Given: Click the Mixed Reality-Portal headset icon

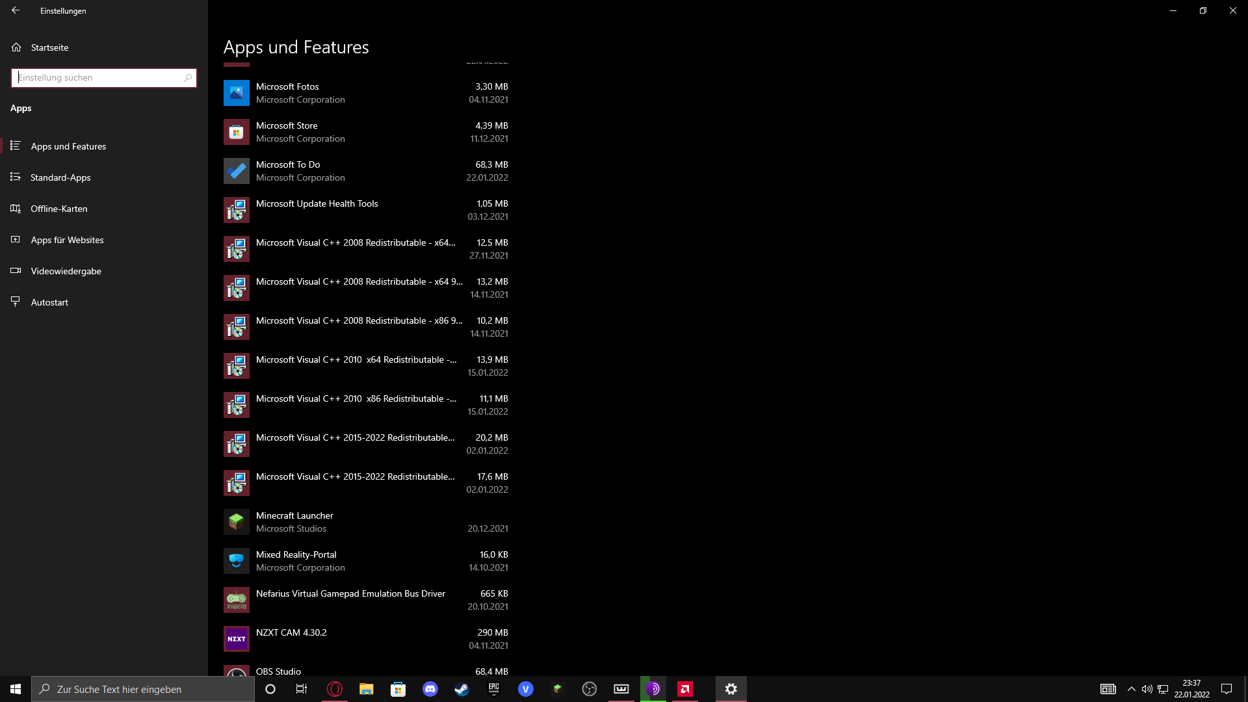Looking at the screenshot, I should tap(236, 561).
